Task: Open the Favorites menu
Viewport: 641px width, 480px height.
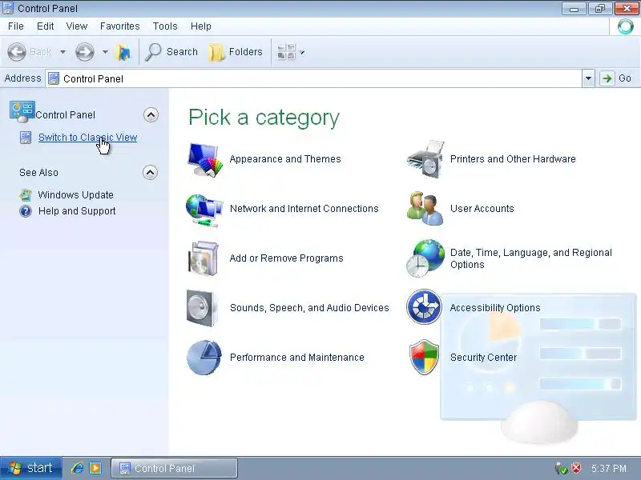Action: point(119,26)
